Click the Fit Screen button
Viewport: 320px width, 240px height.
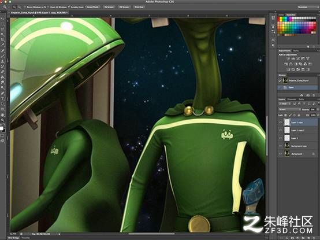pyautogui.click(x=109, y=7)
